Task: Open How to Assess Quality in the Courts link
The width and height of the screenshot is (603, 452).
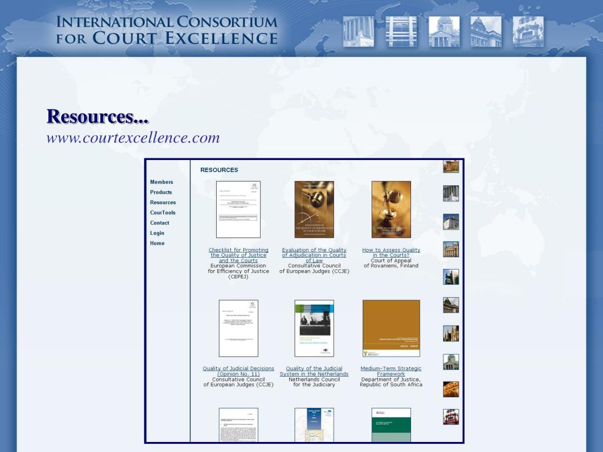Action: point(391,252)
